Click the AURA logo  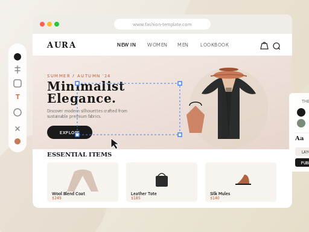[62, 45]
